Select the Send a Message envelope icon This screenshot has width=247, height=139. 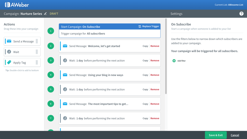pyautogui.click(x=9, y=41)
